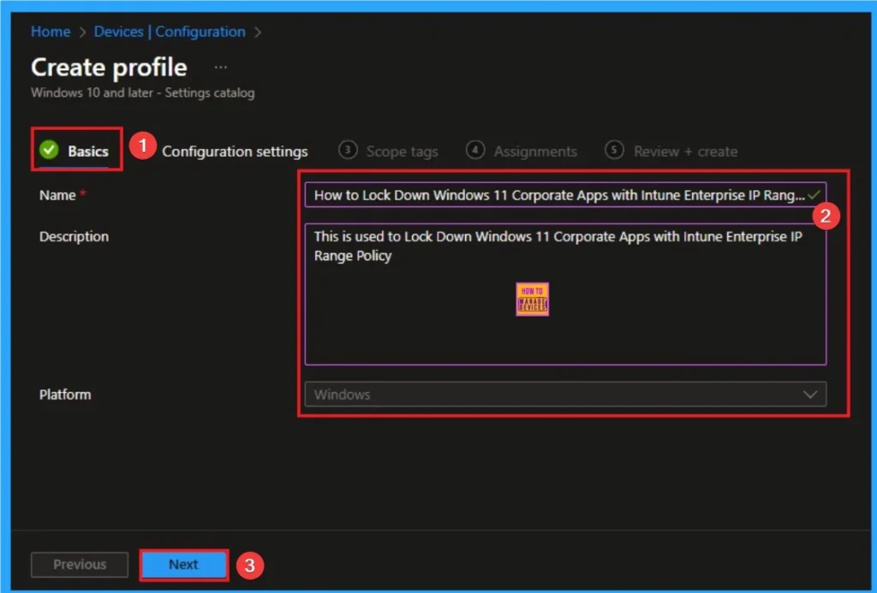Click the step 5 circle beside Review + create
The image size is (877, 593).
pos(614,150)
